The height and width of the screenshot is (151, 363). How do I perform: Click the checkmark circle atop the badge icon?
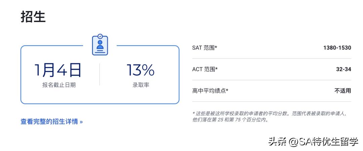click(x=100, y=36)
